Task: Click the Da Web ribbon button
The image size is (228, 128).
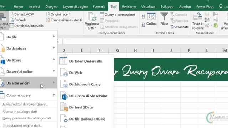Action: 18,20
